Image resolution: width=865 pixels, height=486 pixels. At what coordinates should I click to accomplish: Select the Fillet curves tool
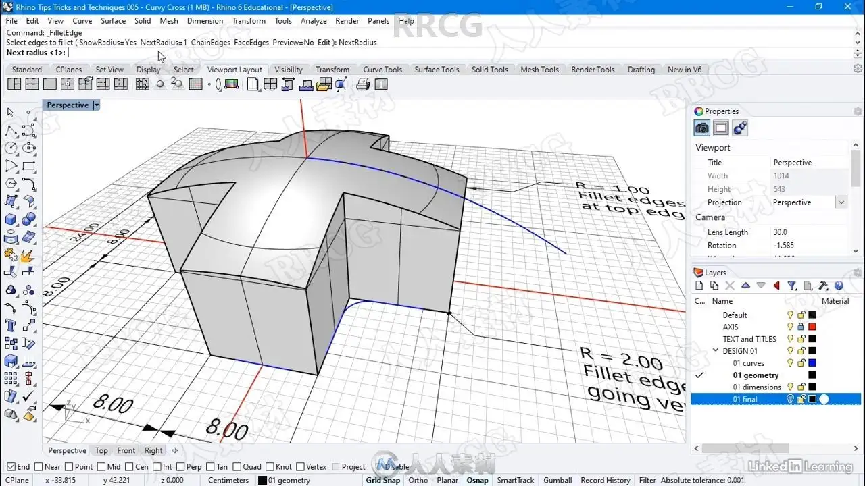[x=28, y=183]
